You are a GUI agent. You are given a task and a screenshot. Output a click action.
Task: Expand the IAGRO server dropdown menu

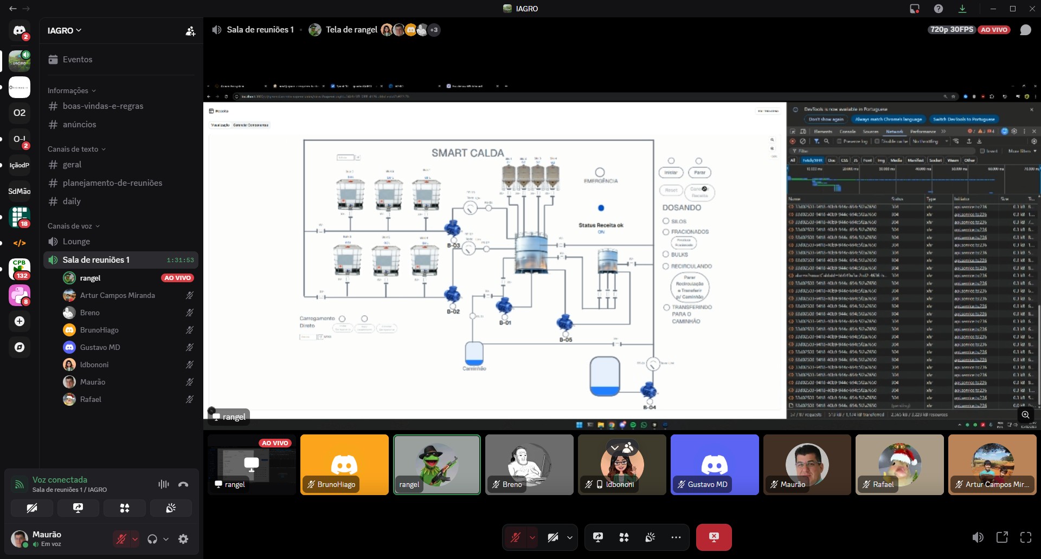click(x=65, y=31)
